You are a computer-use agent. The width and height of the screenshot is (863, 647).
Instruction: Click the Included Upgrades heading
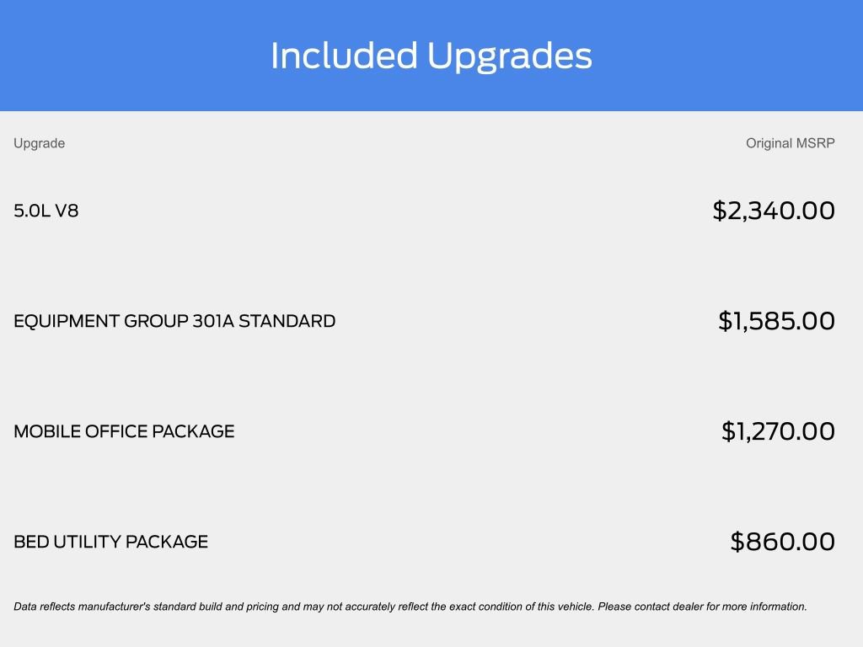(x=431, y=56)
